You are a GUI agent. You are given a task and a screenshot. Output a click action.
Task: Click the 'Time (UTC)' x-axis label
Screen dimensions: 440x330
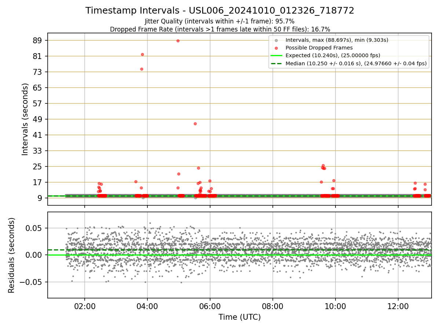point(239,317)
